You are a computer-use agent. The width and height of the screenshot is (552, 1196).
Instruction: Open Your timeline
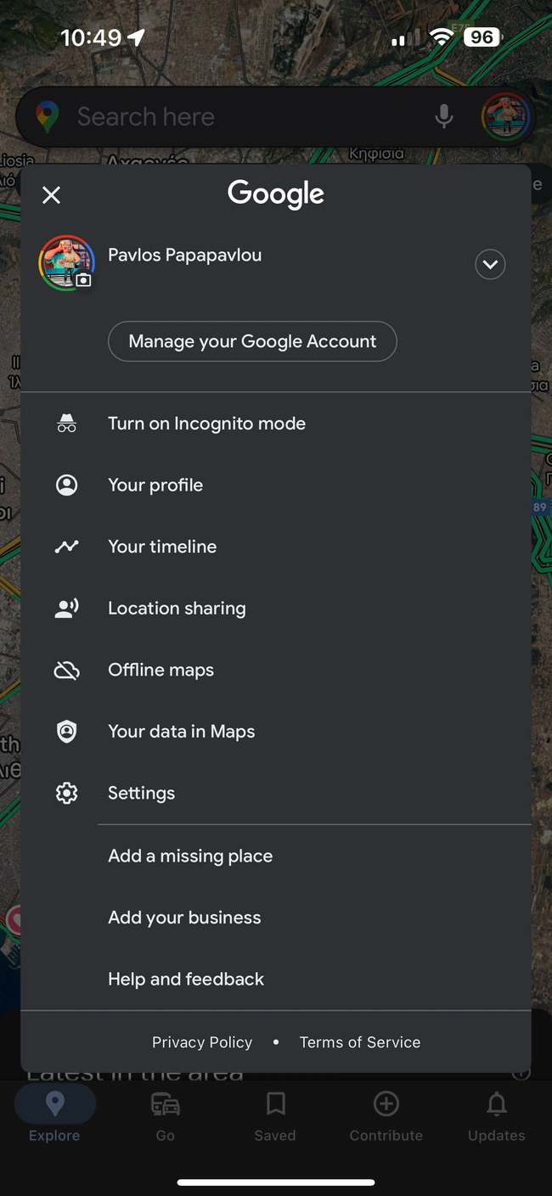[162, 546]
